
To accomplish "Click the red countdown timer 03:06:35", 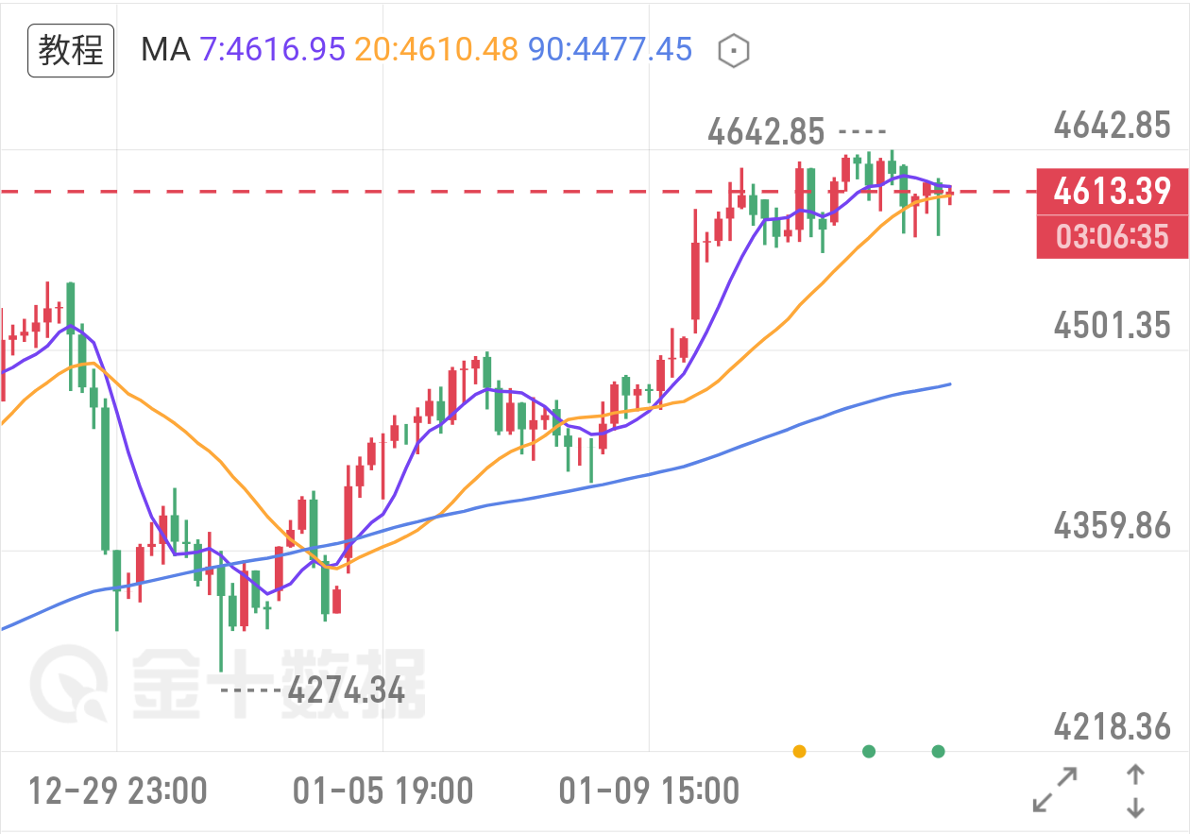I will coord(1113,236).
